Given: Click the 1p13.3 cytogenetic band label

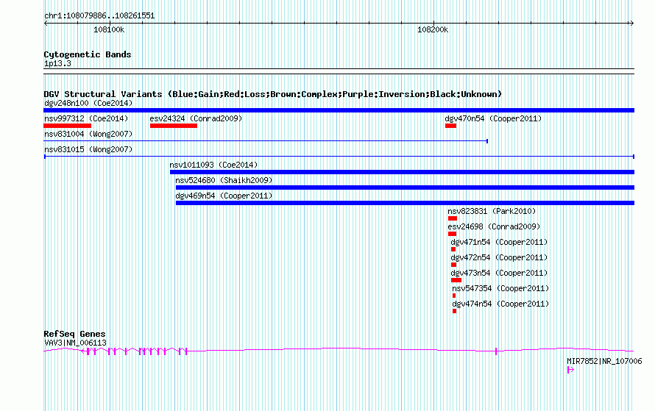Looking at the screenshot, I should [x=57, y=63].
